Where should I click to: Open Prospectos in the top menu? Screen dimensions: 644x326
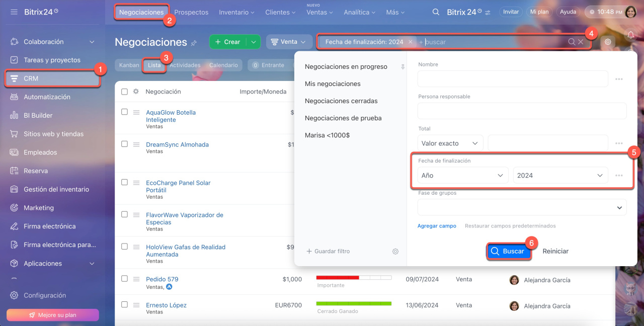[191, 12]
